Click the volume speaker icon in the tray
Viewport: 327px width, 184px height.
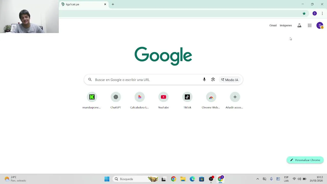pos(299,179)
